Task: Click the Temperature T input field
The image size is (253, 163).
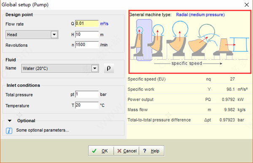Action: (x=87, y=105)
